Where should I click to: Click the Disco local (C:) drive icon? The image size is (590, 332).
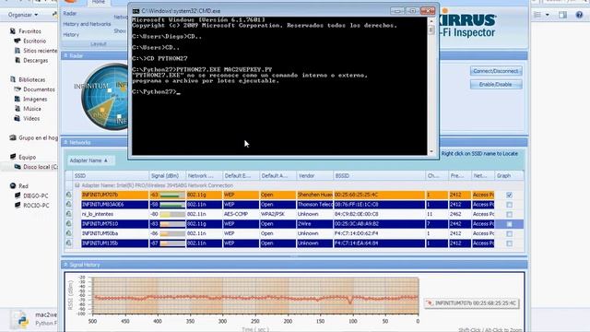(x=18, y=167)
